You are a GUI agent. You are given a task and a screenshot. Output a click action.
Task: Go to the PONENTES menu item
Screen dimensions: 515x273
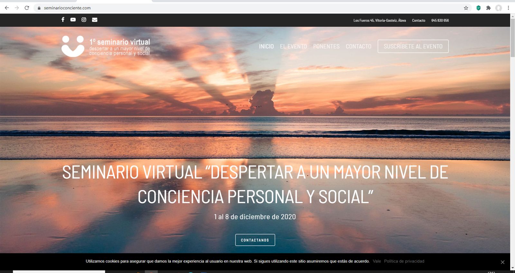point(326,47)
